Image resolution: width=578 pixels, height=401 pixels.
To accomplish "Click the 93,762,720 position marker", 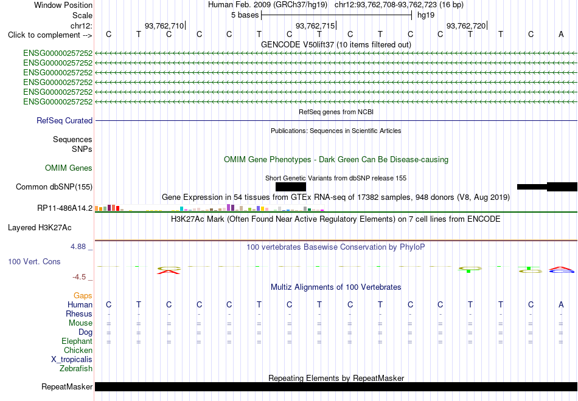I will tap(466, 26).
